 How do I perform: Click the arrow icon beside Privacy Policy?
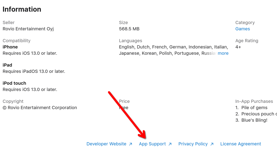(212, 144)
